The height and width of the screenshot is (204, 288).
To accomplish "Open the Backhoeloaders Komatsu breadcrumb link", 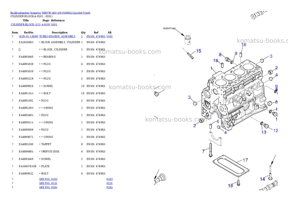I will pos(26,13).
